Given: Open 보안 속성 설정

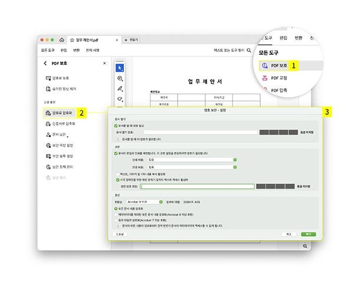Looking at the screenshot, I should point(60,146).
